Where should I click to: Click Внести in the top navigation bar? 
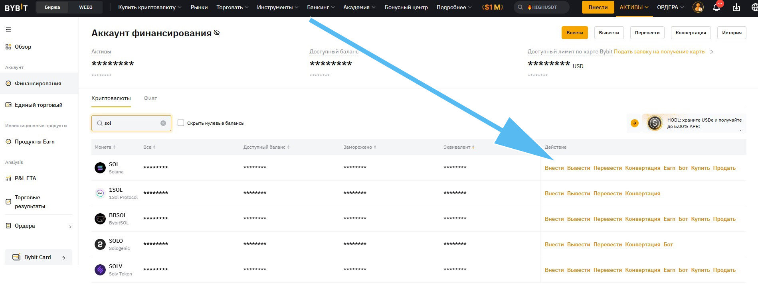[598, 7]
